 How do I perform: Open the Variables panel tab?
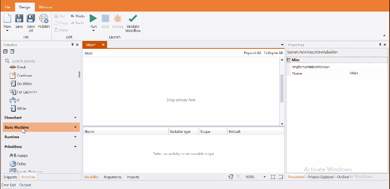click(91, 177)
